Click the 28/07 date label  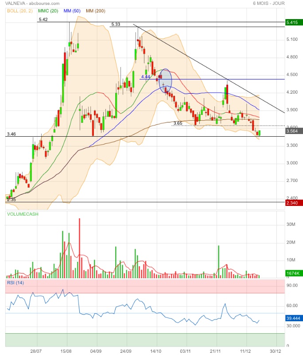click(36, 351)
